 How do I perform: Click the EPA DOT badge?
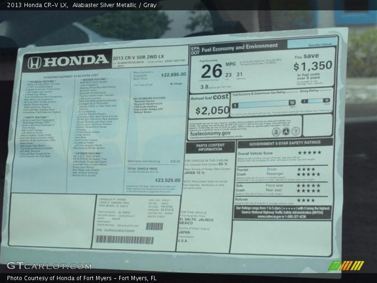click(x=195, y=50)
